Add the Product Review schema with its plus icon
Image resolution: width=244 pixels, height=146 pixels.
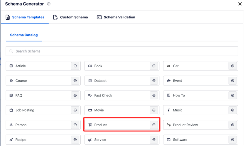tap(233, 125)
